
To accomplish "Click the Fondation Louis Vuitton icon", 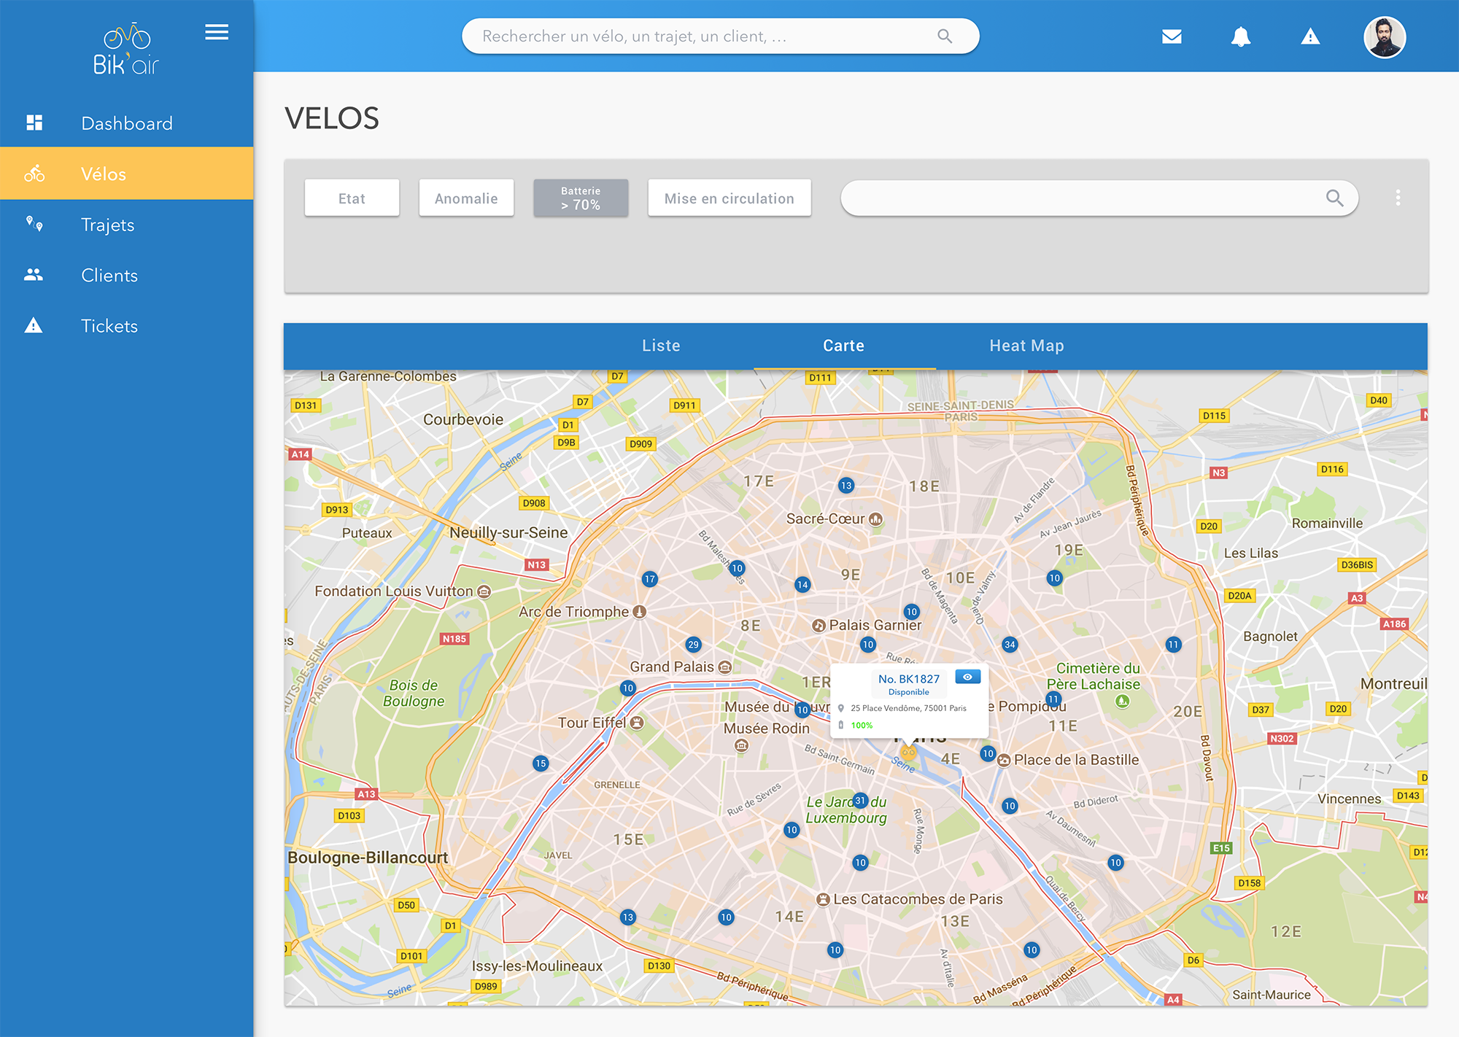I will pos(484,591).
